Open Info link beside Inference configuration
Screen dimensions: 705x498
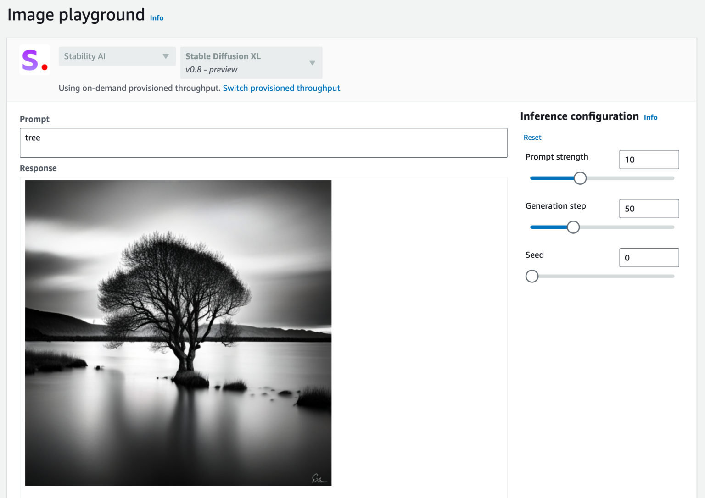click(650, 117)
